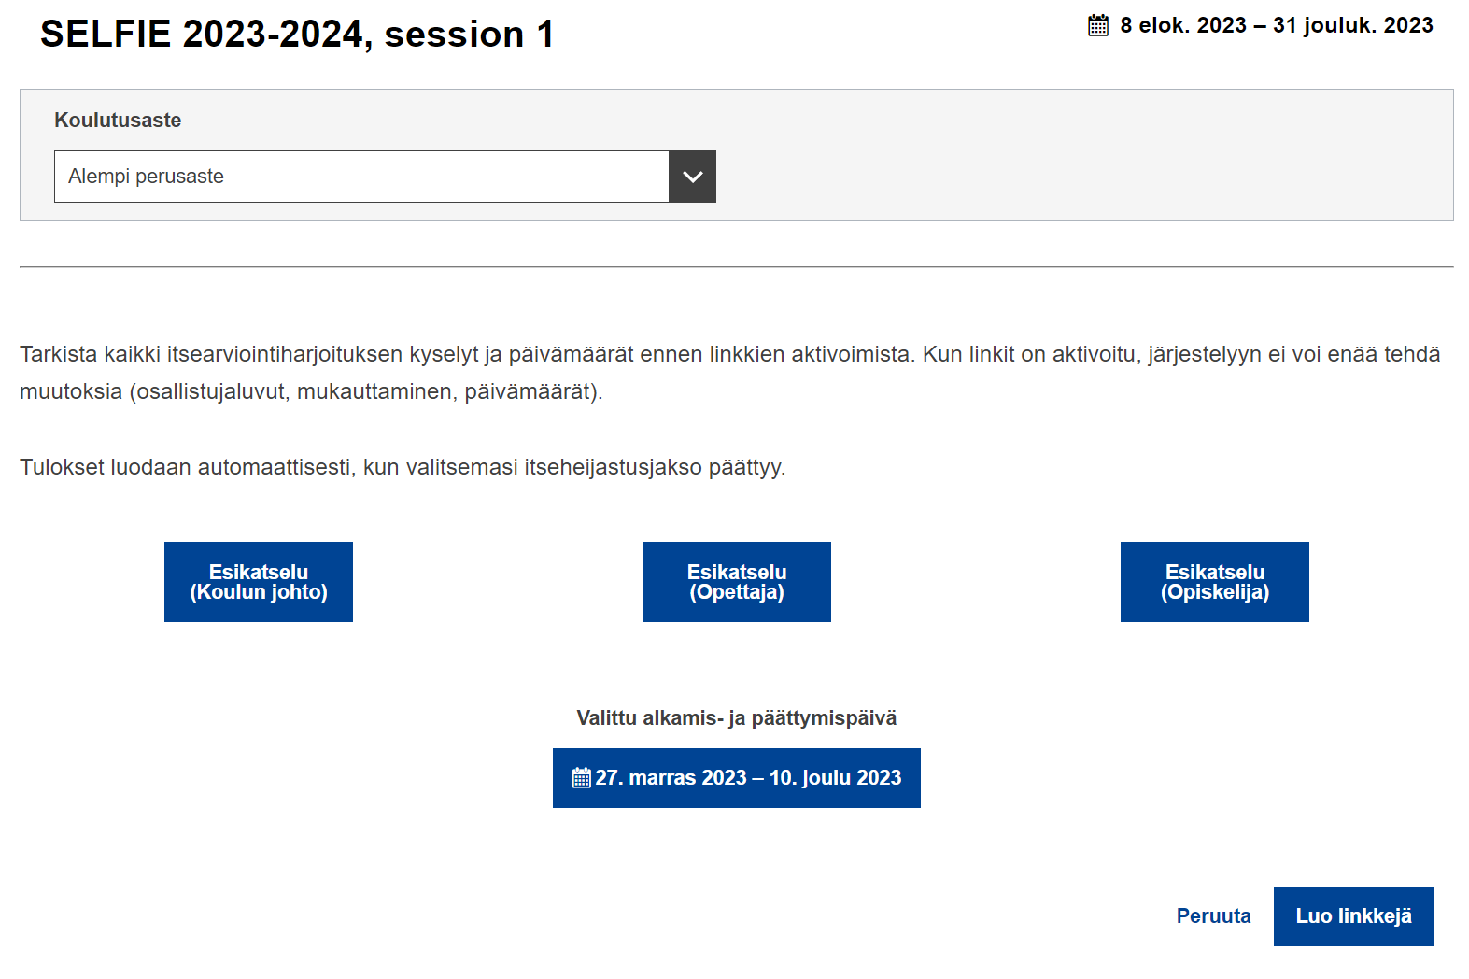
Task: Preview the Koulun johto questionnaire
Action: coord(259,582)
